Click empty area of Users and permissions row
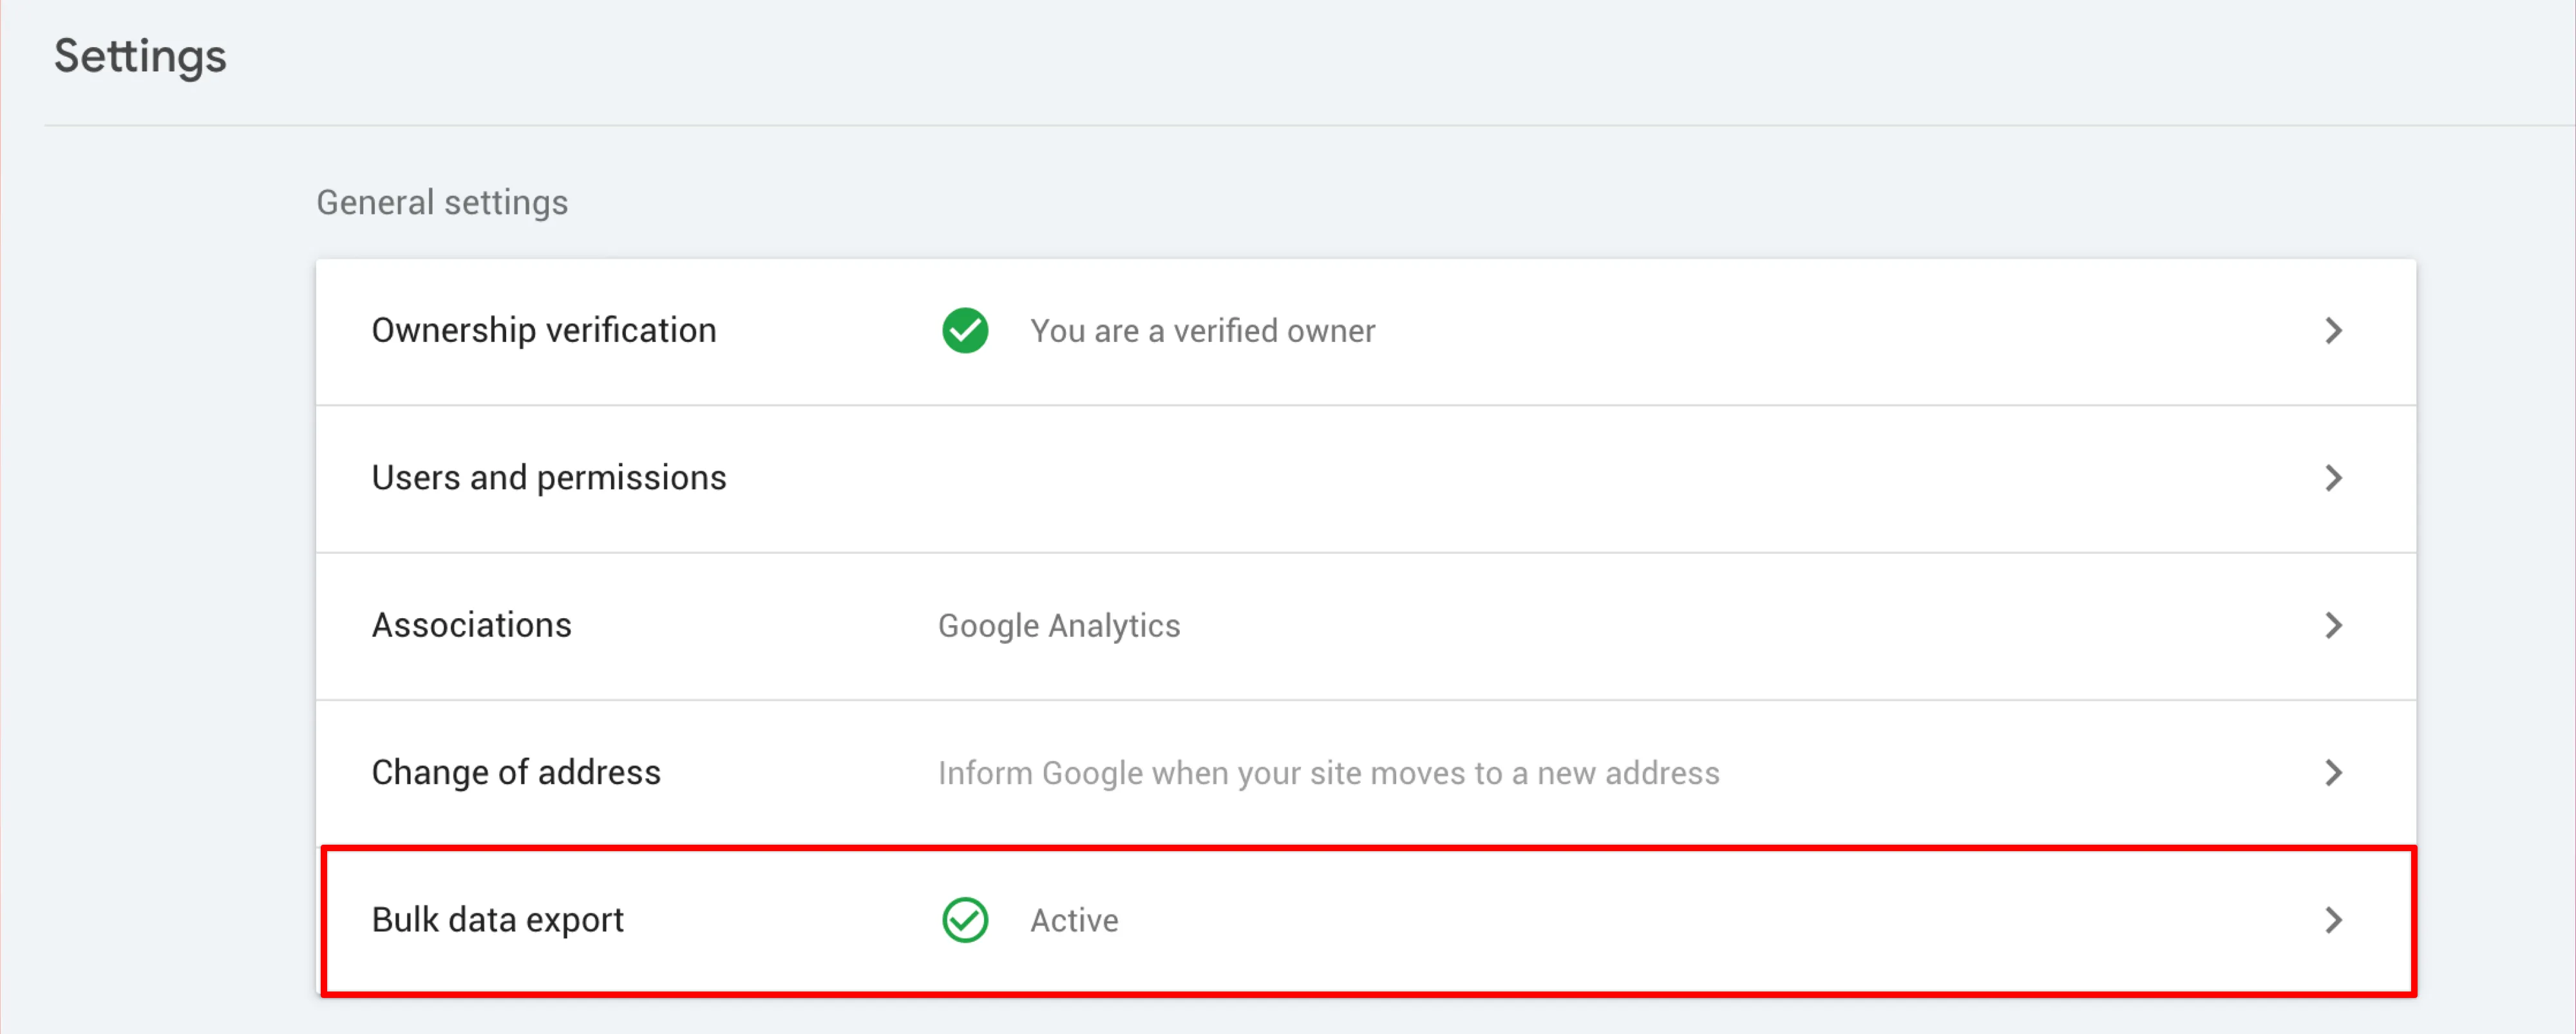This screenshot has width=2576, height=1034. (1500, 478)
